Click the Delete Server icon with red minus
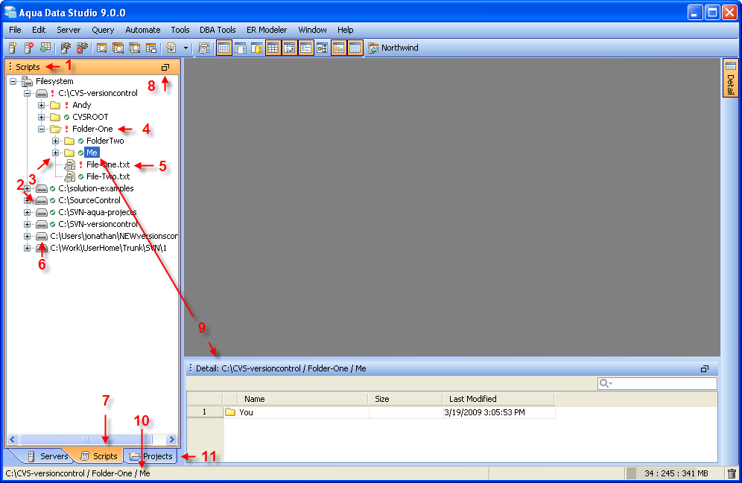Image resolution: width=742 pixels, height=483 pixels. point(29,48)
